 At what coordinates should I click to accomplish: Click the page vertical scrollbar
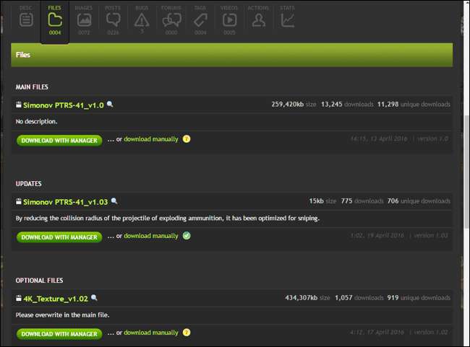pos(466,170)
